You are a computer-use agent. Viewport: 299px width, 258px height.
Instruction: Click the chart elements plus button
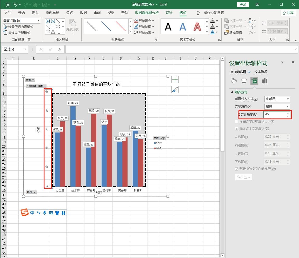tap(175, 80)
